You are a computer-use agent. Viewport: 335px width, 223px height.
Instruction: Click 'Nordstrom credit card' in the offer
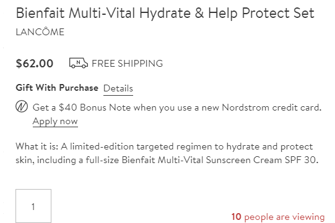tap(271, 107)
